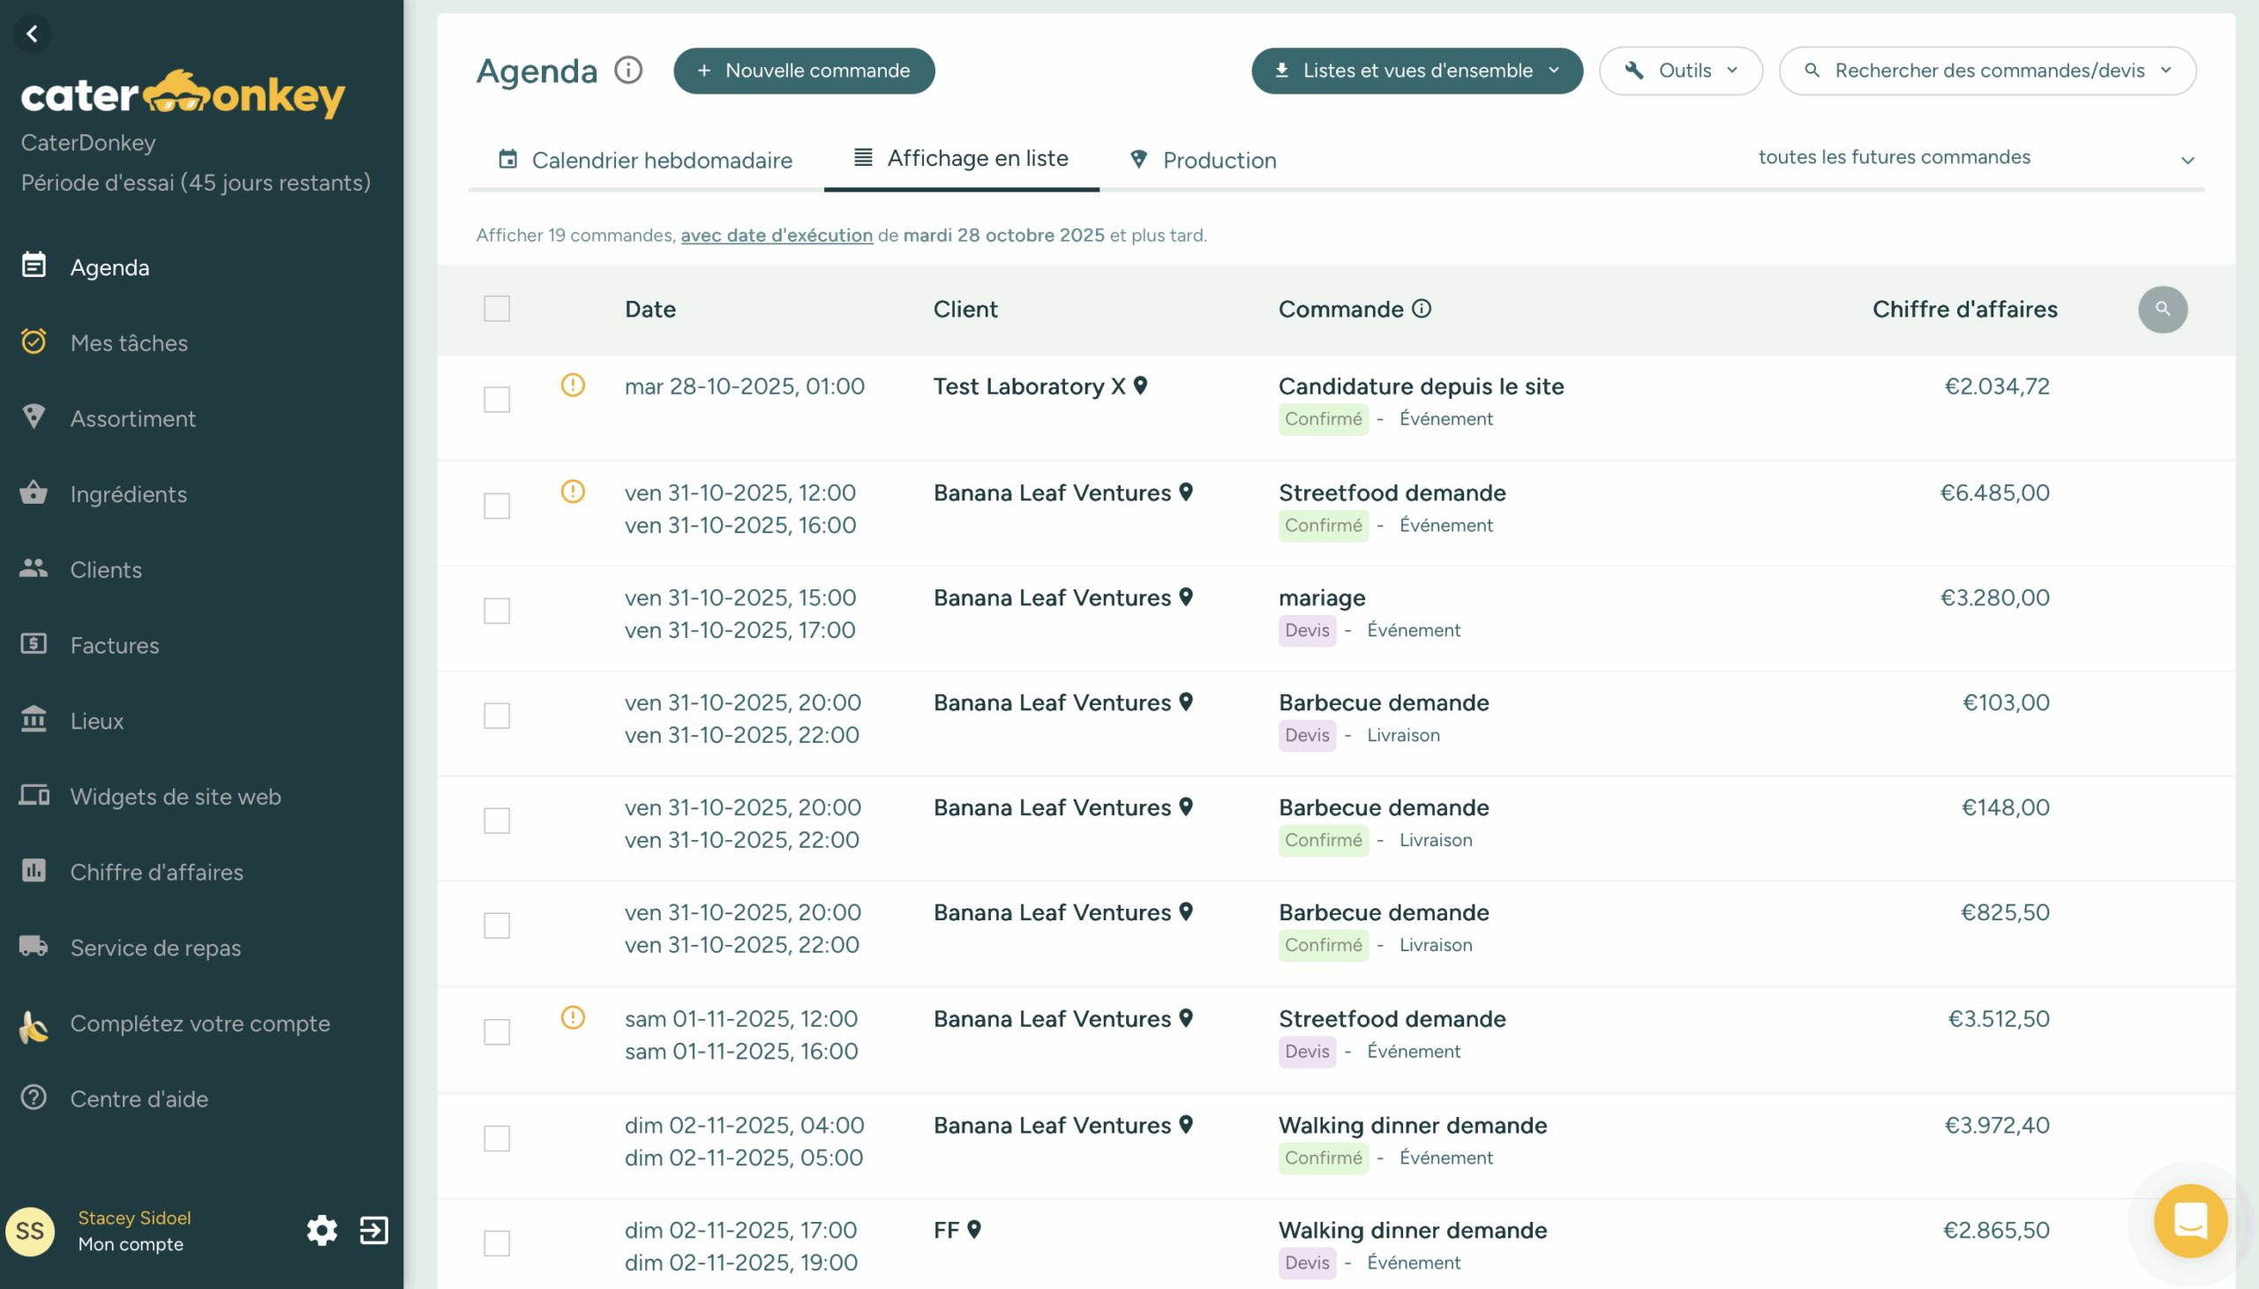Screen dimensions: 2259x1289
Task: Open the Rechercher des commandes/devis search field
Action: coord(1987,71)
